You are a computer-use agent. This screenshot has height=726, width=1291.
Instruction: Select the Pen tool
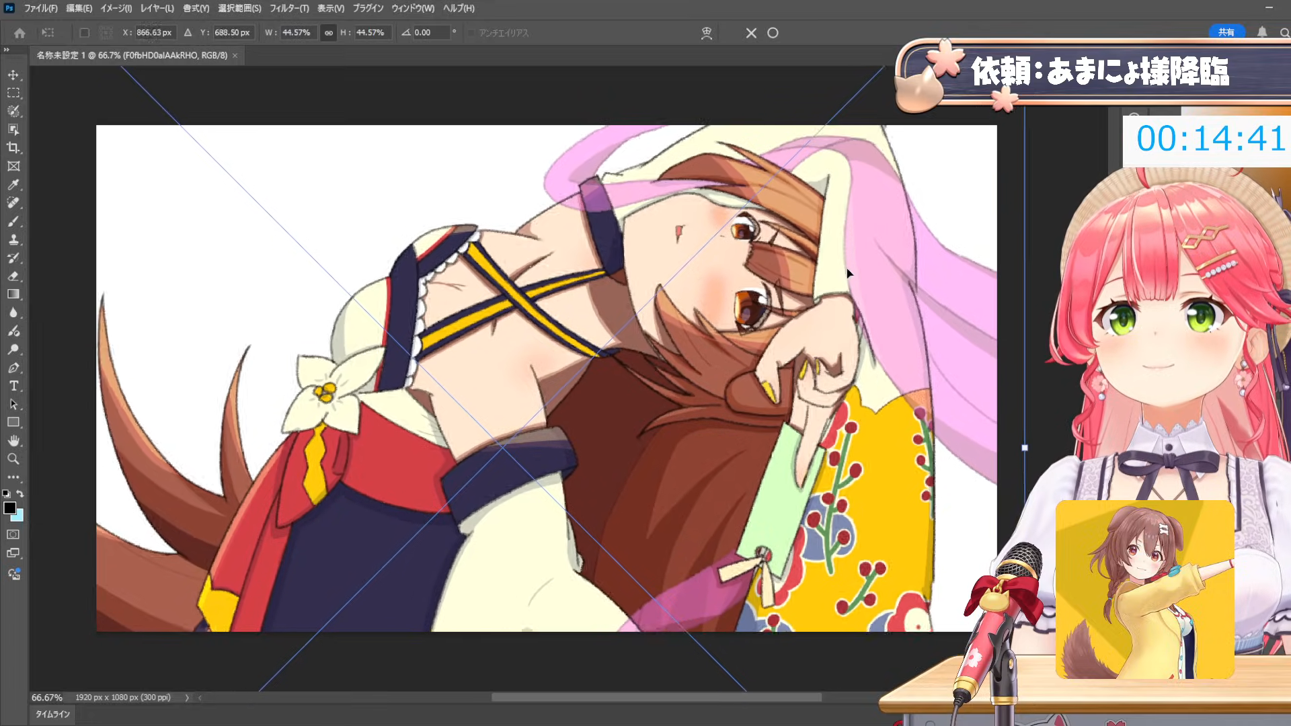13,368
